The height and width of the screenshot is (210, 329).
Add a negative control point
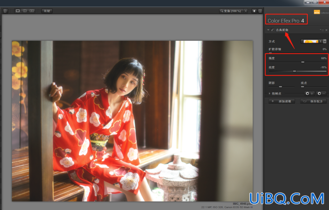click(x=321, y=93)
